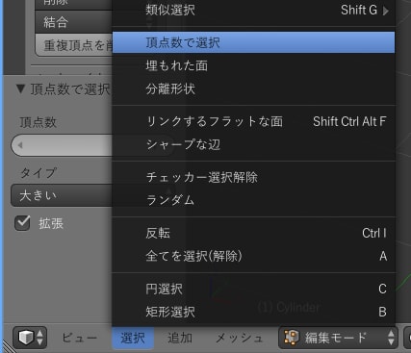Viewport: 411px width, 353px height.
Task: Open the 大きい type dropdown
Action: coord(62,195)
